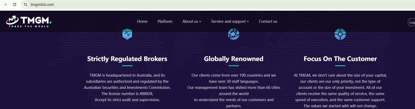Click the text 'The license number is 488828,'

pos(127,94)
